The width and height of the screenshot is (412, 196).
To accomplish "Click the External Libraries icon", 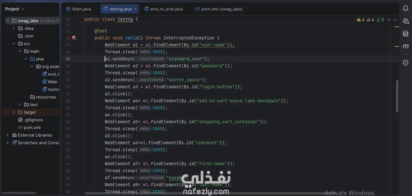I will click(14, 135).
